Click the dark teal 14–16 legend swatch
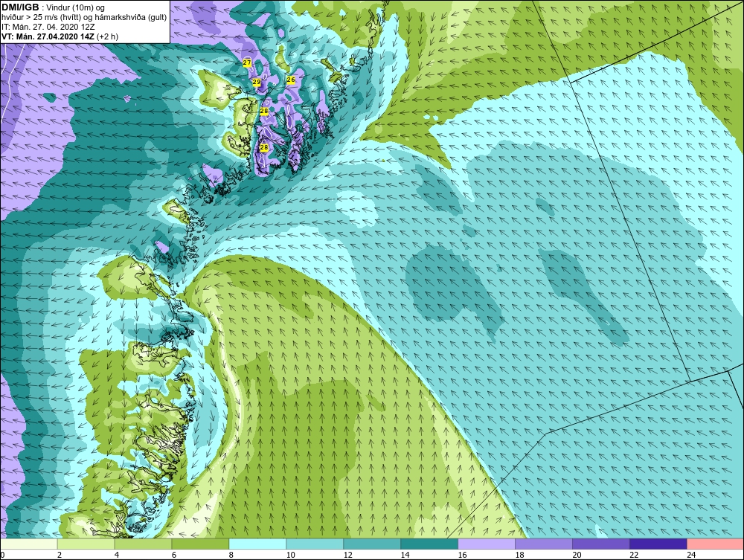This screenshot has height=560, width=744. click(429, 544)
